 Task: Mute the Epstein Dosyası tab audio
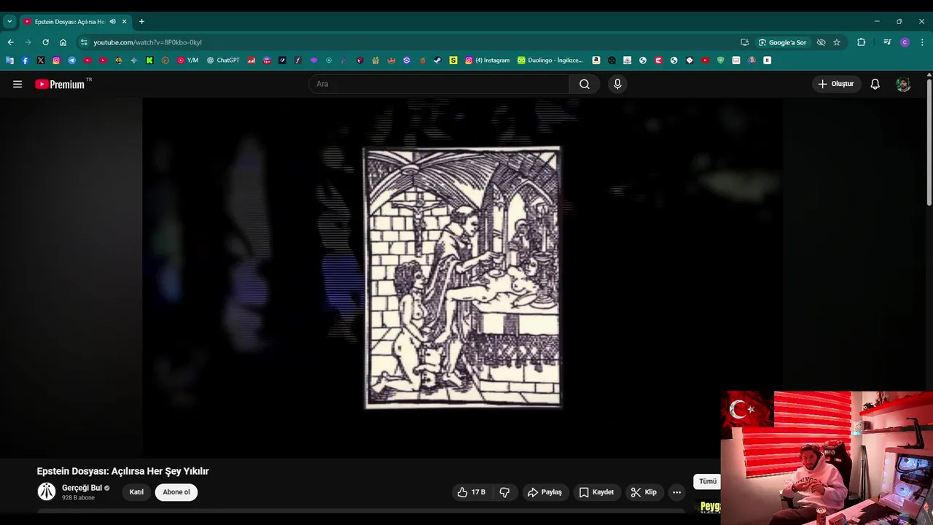pyautogui.click(x=112, y=22)
